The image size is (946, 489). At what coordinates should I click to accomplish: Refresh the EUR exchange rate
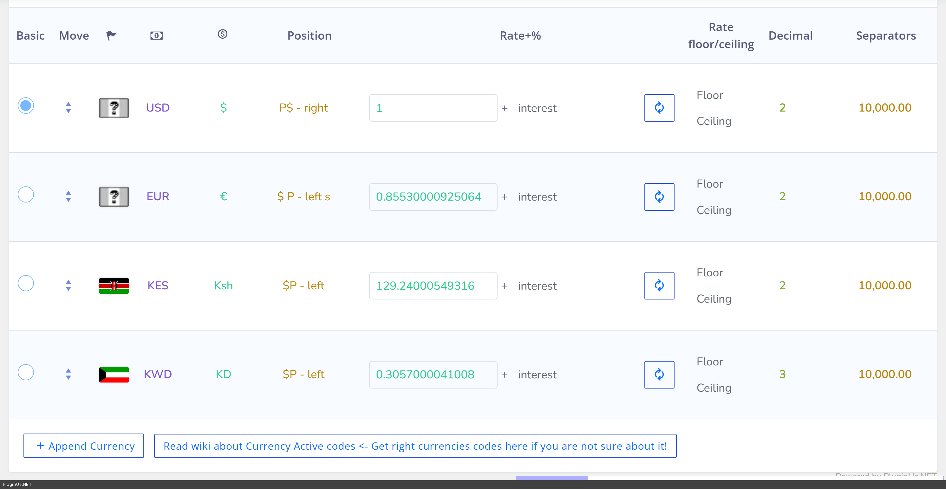(x=659, y=197)
